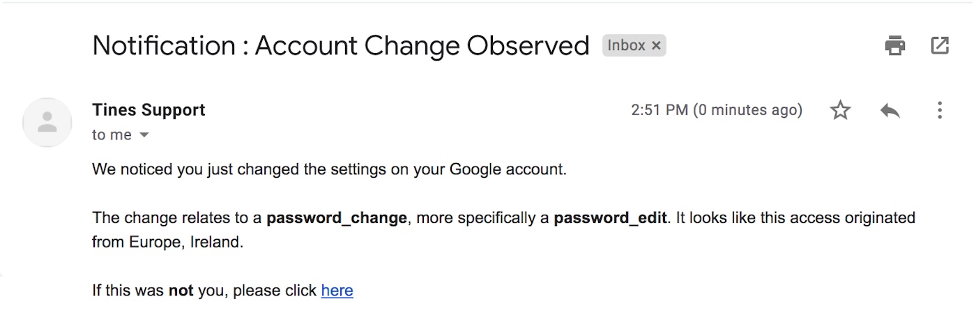Click the bold password_edit text
The width and height of the screenshot is (976, 322).
point(611,218)
